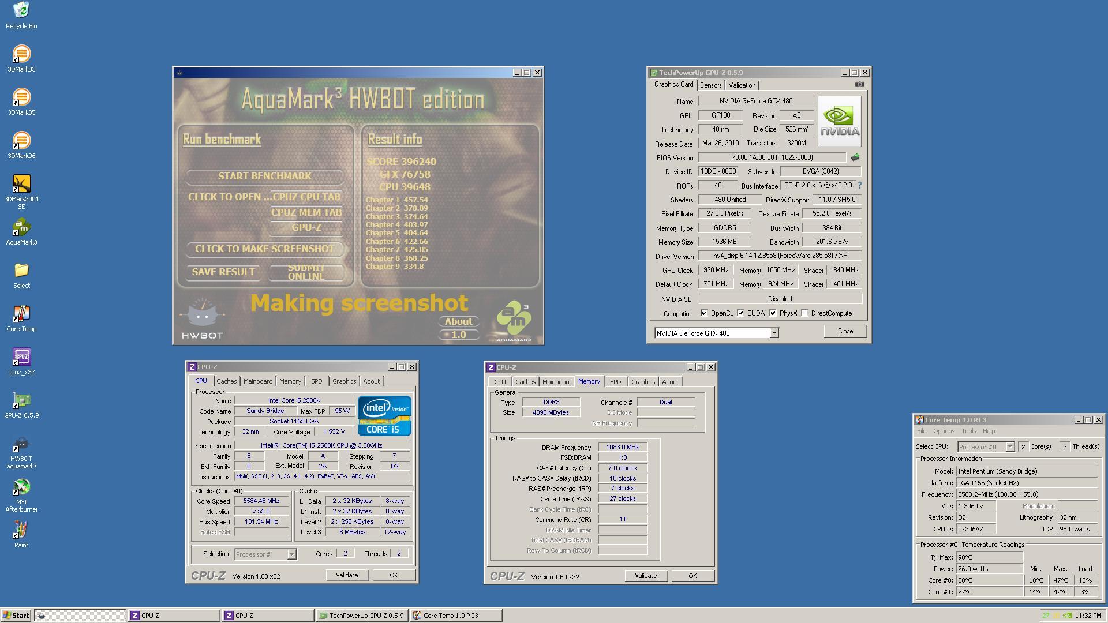The height and width of the screenshot is (623, 1108).
Task: Open the Options menu in Core Temp
Action: pyautogui.click(x=944, y=431)
